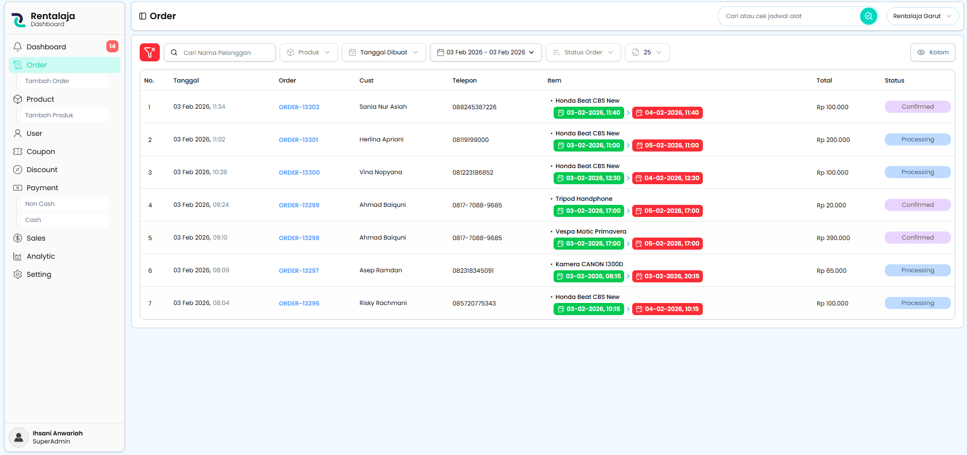This screenshot has width=967, height=455.
Task: Expand the Status Order dropdown
Action: [583, 52]
